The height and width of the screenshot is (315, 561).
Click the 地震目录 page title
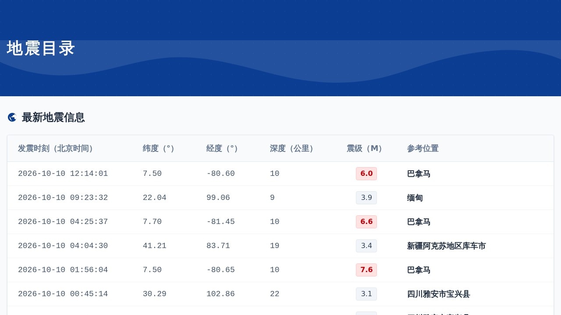[41, 48]
